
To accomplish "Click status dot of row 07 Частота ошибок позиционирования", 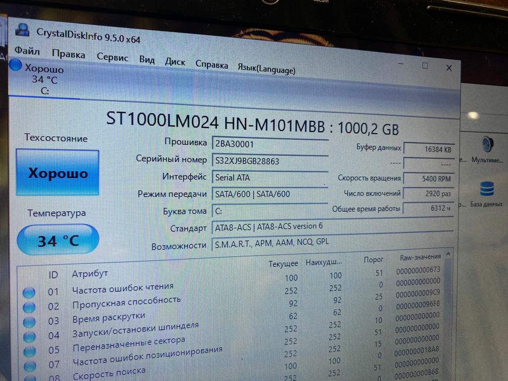I will pos(30,366).
